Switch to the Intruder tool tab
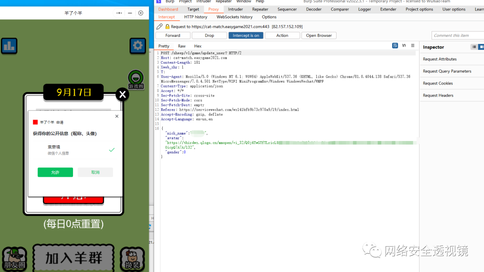 point(236,9)
